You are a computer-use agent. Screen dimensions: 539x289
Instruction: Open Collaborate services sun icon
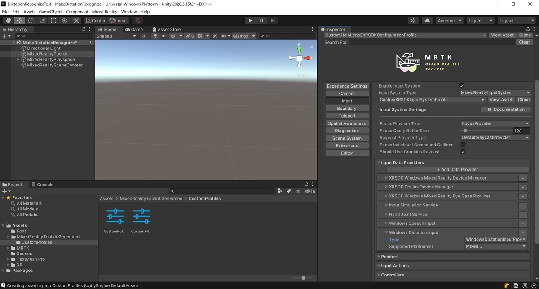click(414, 21)
